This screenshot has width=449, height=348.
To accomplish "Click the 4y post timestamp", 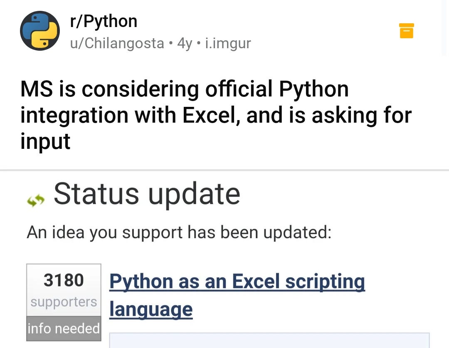I will [185, 43].
